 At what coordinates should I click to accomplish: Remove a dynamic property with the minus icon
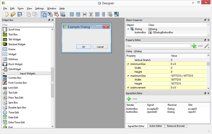tap(200, 46)
